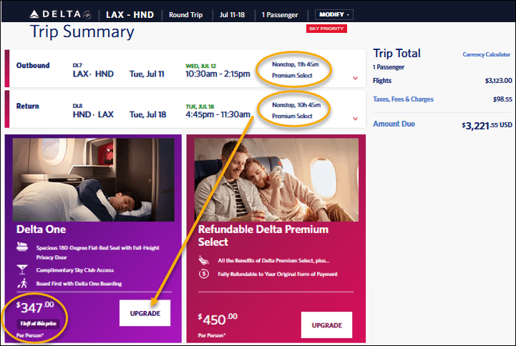The image size is (516, 346).
Task: Click the Delta logo in header
Action: click(60, 14)
